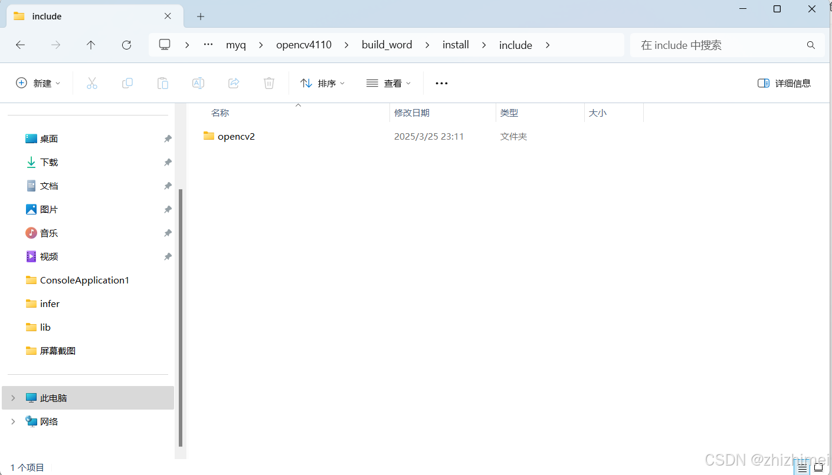Navigate to myq in breadcrumb

coord(236,45)
